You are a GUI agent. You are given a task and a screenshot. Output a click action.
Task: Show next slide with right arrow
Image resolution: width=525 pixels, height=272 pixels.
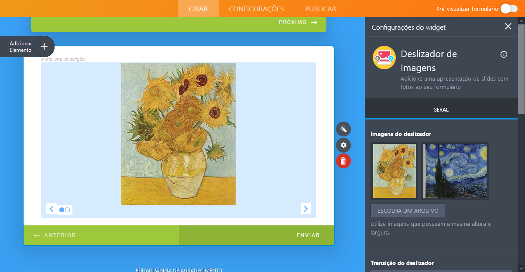(306, 209)
